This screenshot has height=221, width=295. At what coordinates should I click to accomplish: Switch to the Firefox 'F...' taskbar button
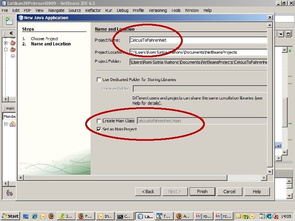[x=86, y=216]
